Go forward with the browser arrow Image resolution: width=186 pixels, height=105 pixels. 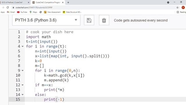pyautogui.click(x=3, y=8)
